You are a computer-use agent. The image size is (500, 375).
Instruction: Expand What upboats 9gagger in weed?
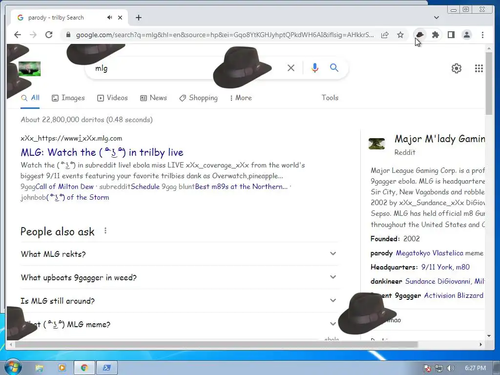pos(179,277)
